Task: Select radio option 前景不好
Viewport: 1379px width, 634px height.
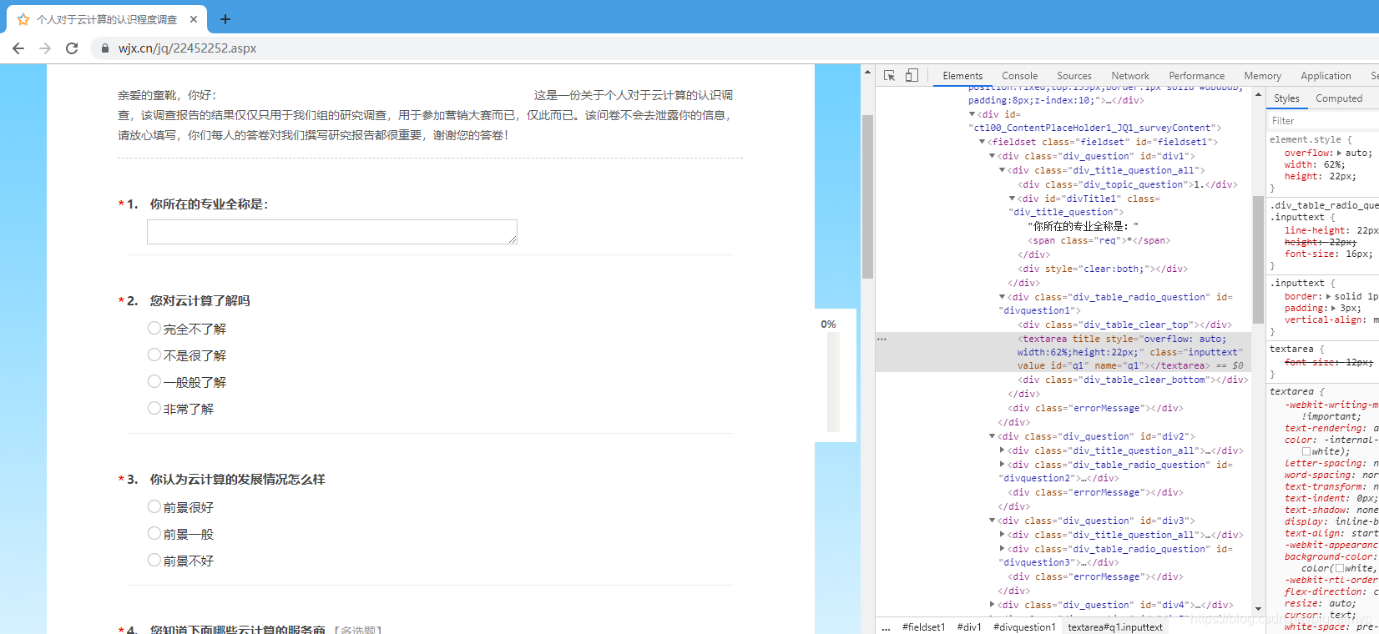Action: (154, 560)
